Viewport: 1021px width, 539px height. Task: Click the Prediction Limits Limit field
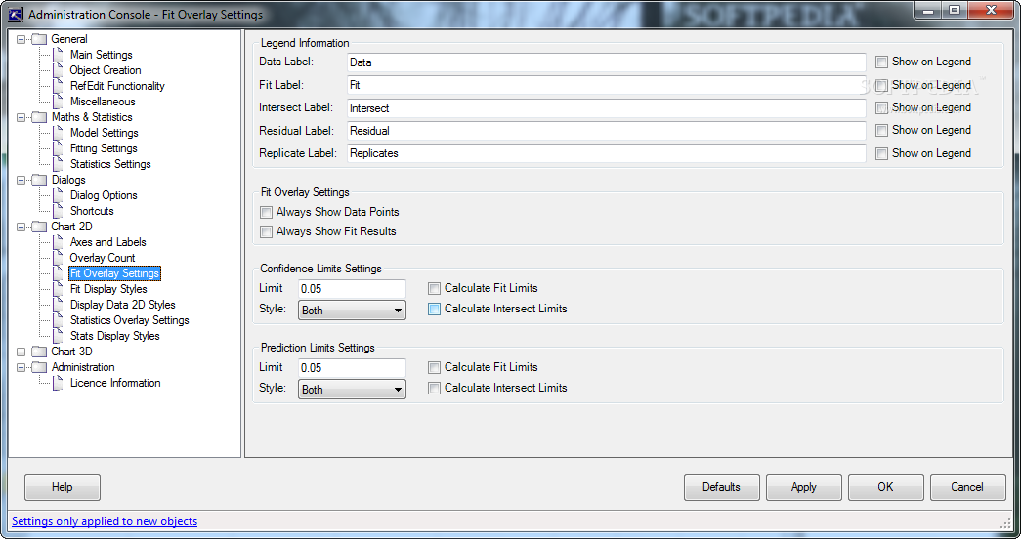tap(352, 368)
